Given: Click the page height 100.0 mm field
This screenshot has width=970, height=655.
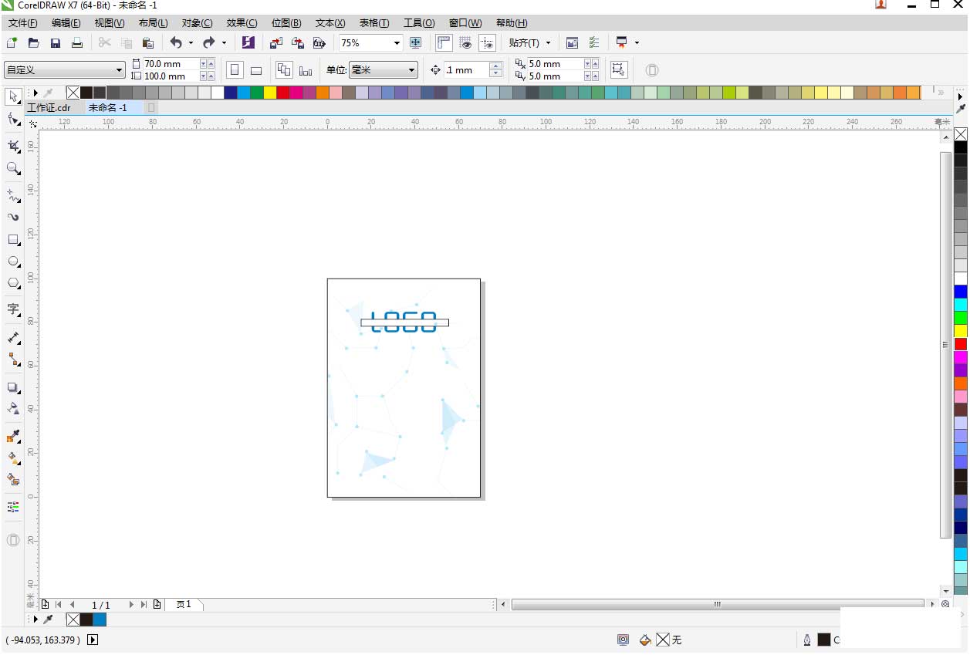Looking at the screenshot, I should [171, 76].
